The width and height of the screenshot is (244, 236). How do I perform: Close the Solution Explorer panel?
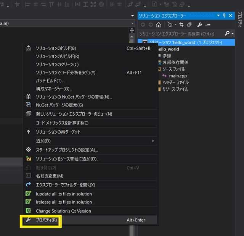(231, 16)
